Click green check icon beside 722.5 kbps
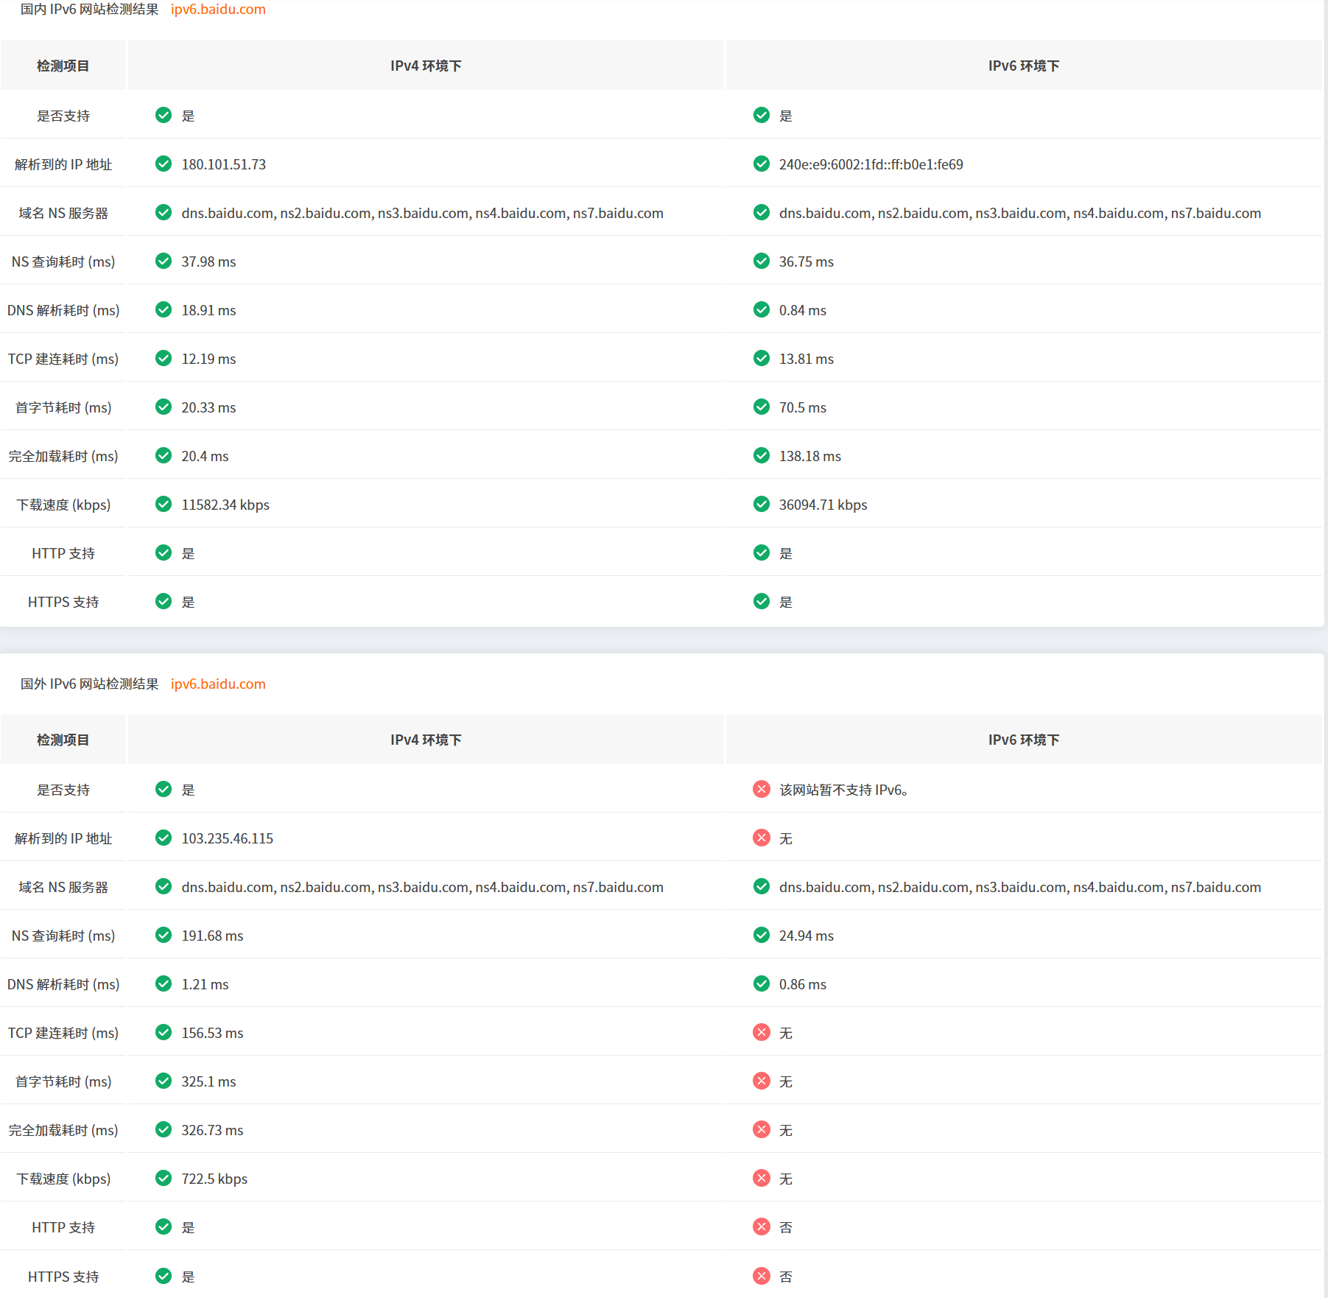This screenshot has height=1298, width=1328. (x=164, y=1178)
